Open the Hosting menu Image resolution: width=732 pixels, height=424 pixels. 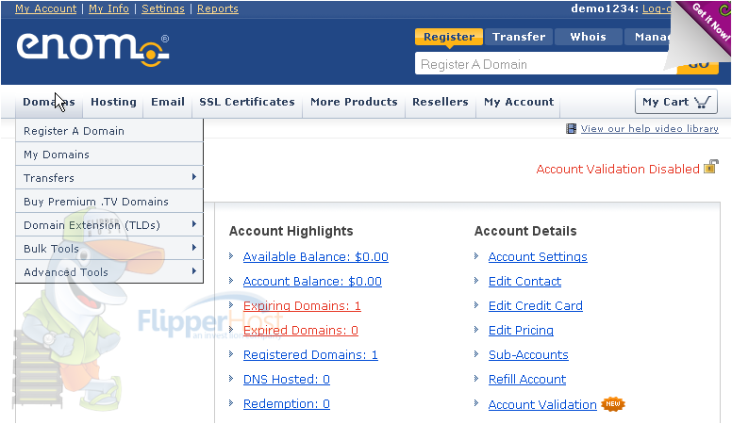[113, 102]
